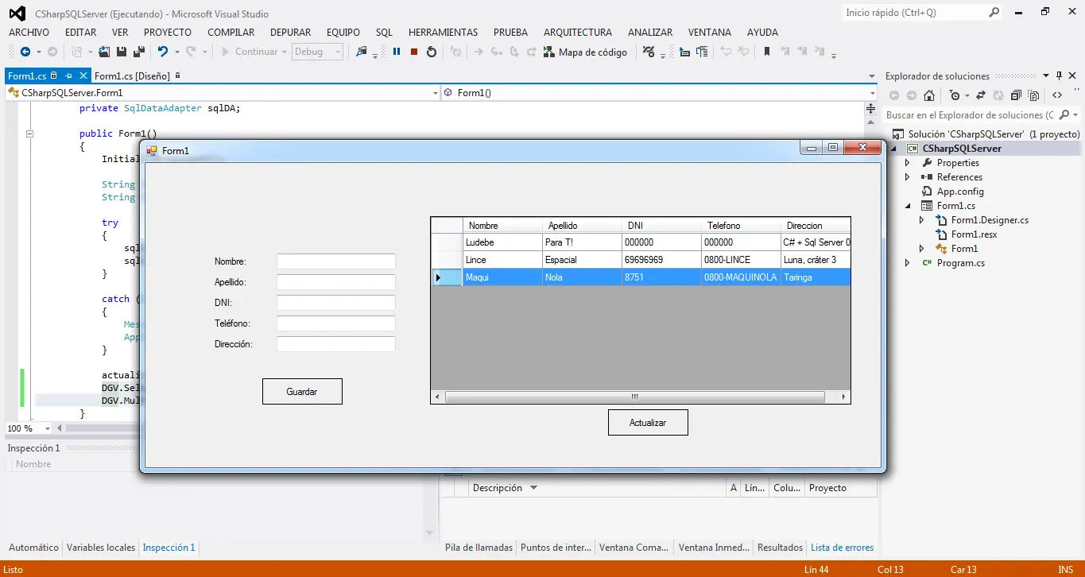Expand the Properties node
Viewport: 1085px width, 577px height.
908,163
